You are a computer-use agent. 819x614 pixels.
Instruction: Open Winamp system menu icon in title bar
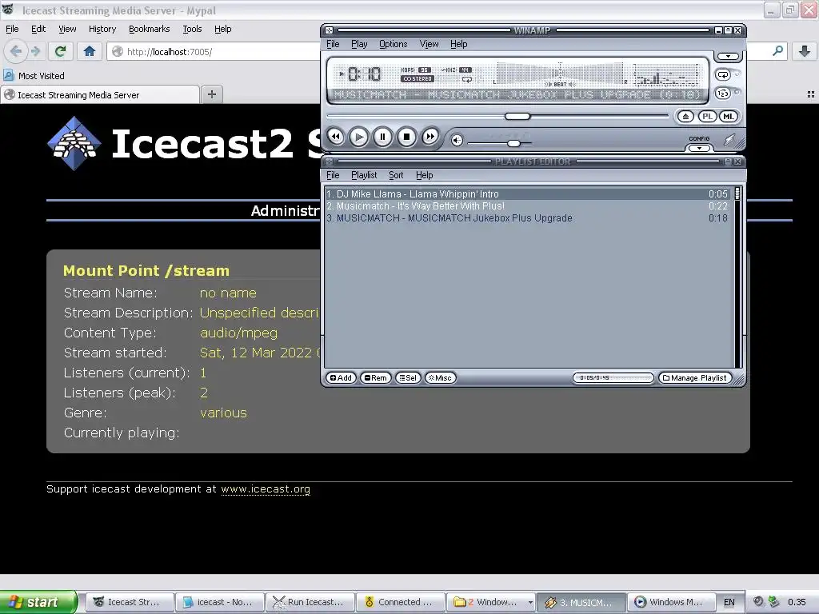tap(329, 30)
